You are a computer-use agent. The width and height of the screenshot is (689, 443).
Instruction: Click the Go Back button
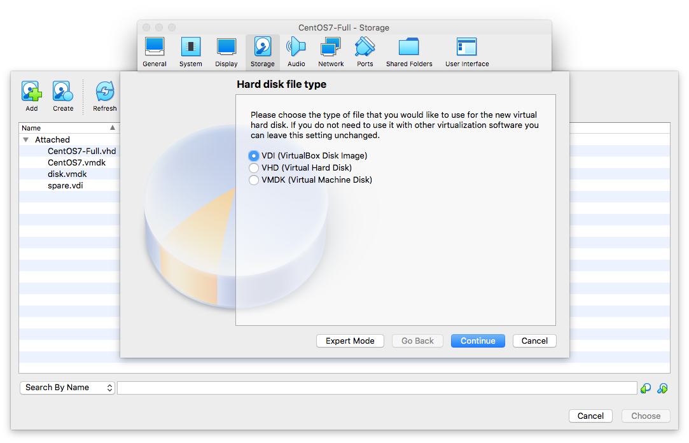[x=417, y=341]
